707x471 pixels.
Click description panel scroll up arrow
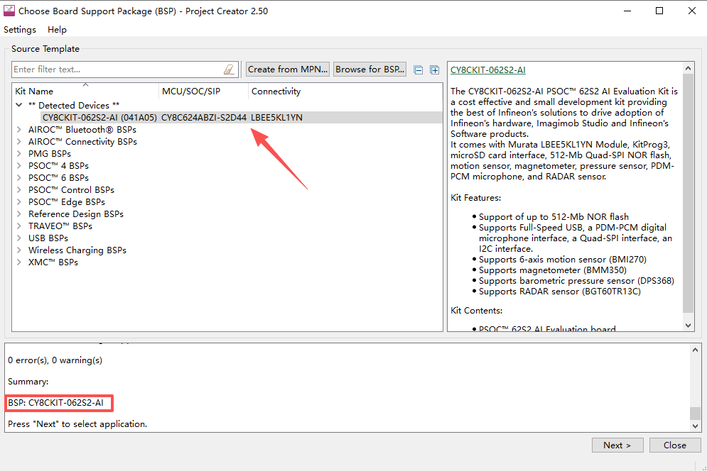(x=688, y=68)
